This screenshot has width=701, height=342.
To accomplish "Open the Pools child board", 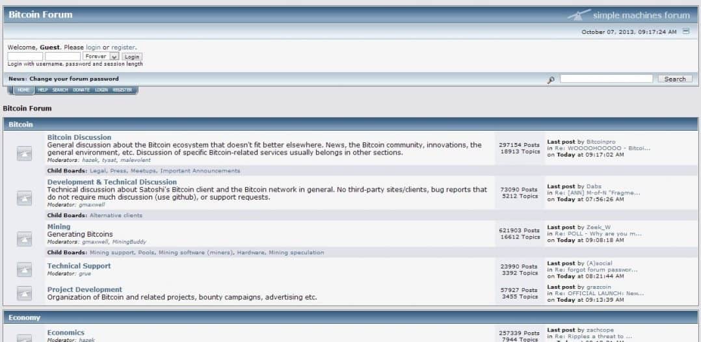I will click(146, 252).
